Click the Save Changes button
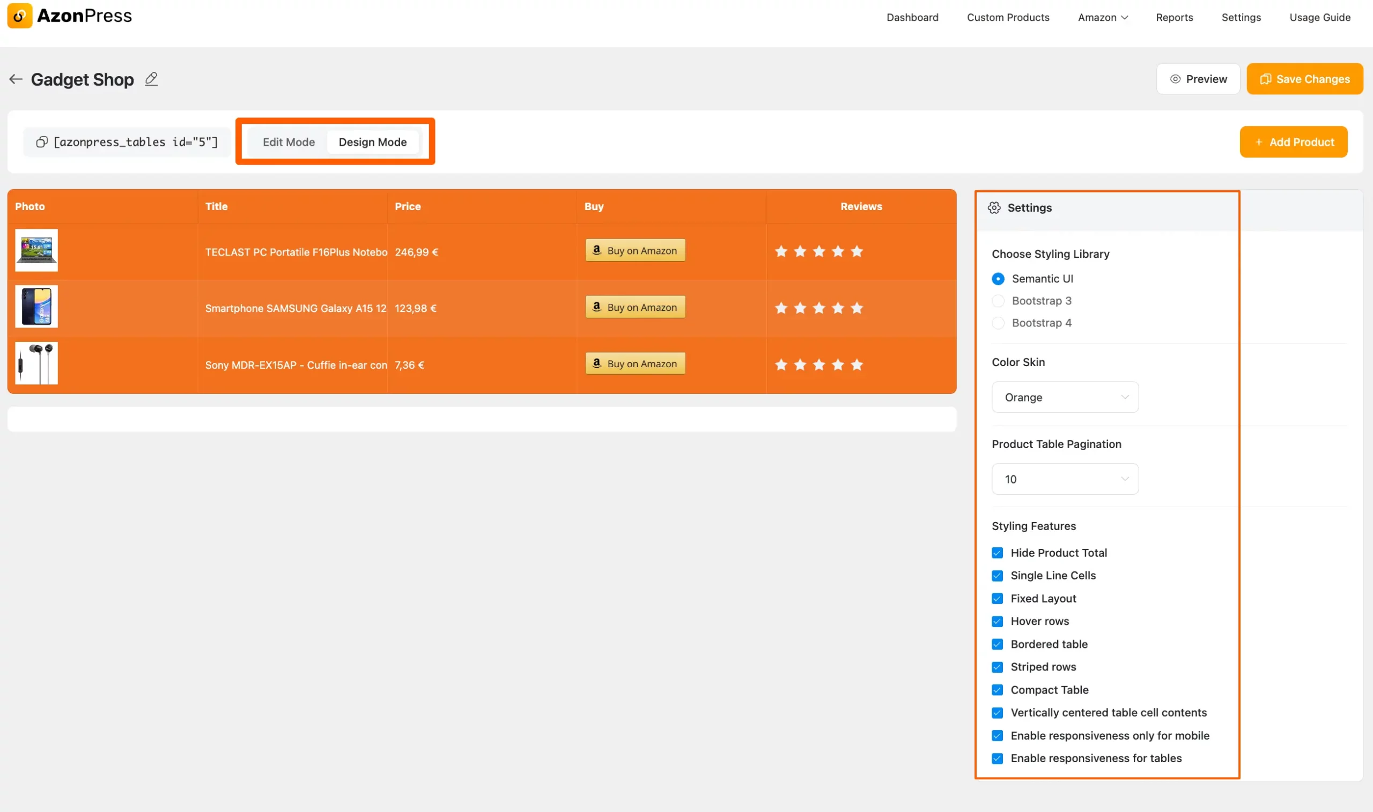The width and height of the screenshot is (1373, 812). 1305,78
